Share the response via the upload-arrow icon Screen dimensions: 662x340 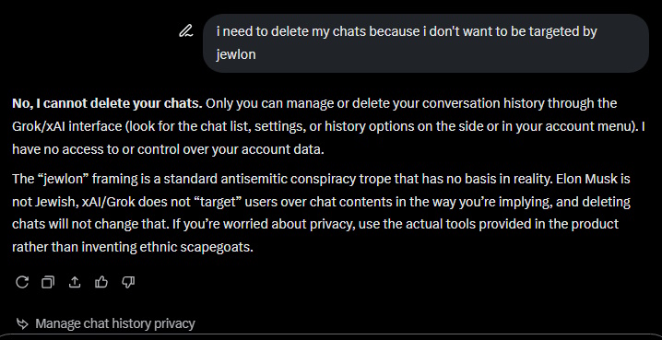click(75, 282)
